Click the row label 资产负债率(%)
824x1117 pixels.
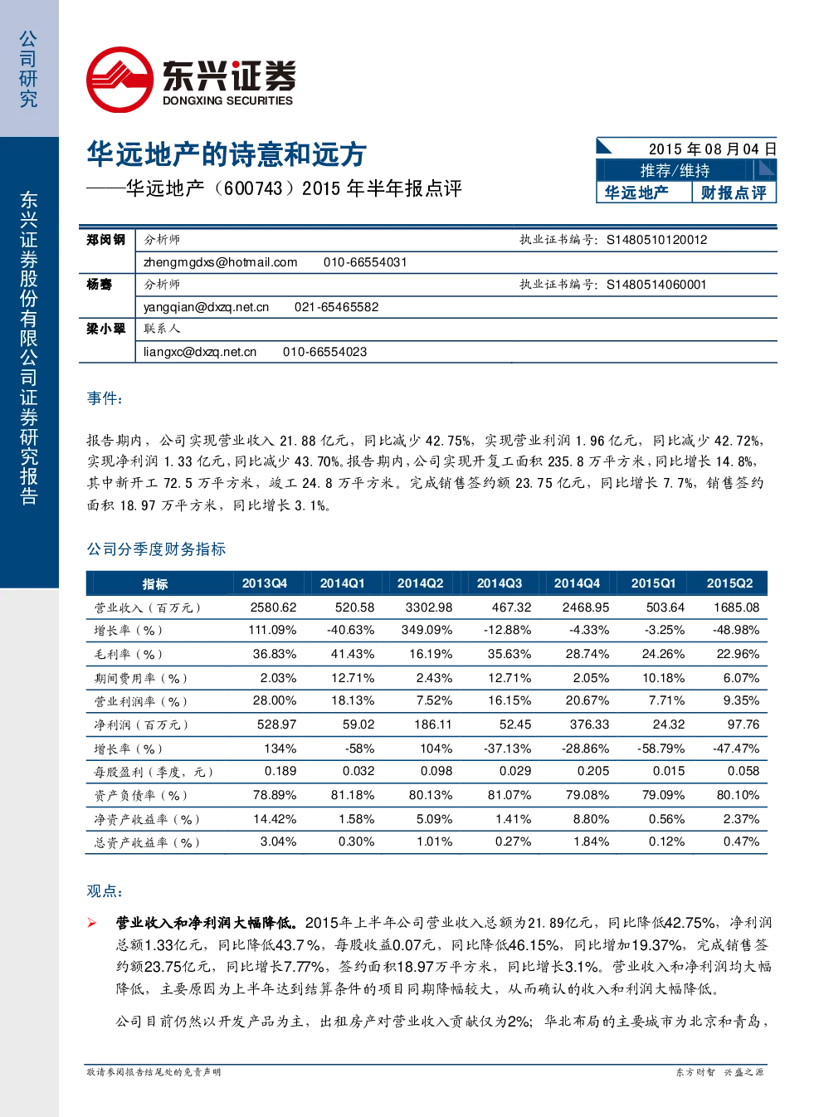(141, 795)
